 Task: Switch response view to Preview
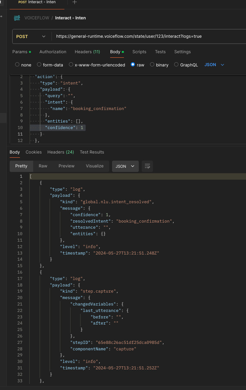pyautogui.click(x=66, y=166)
